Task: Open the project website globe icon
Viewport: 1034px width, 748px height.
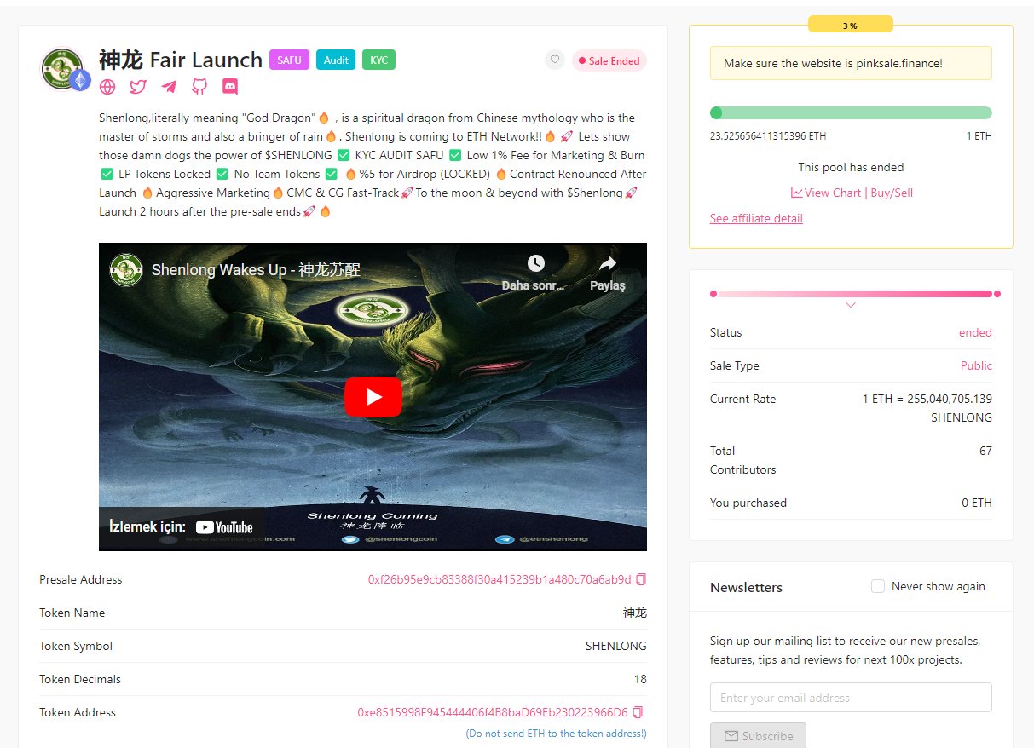Action: [x=107, y=86]
